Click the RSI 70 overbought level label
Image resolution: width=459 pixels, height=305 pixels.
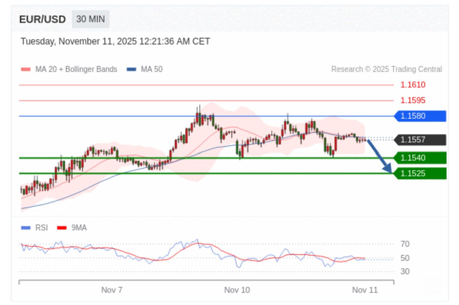pyautogui.click(x=405, y=244)
